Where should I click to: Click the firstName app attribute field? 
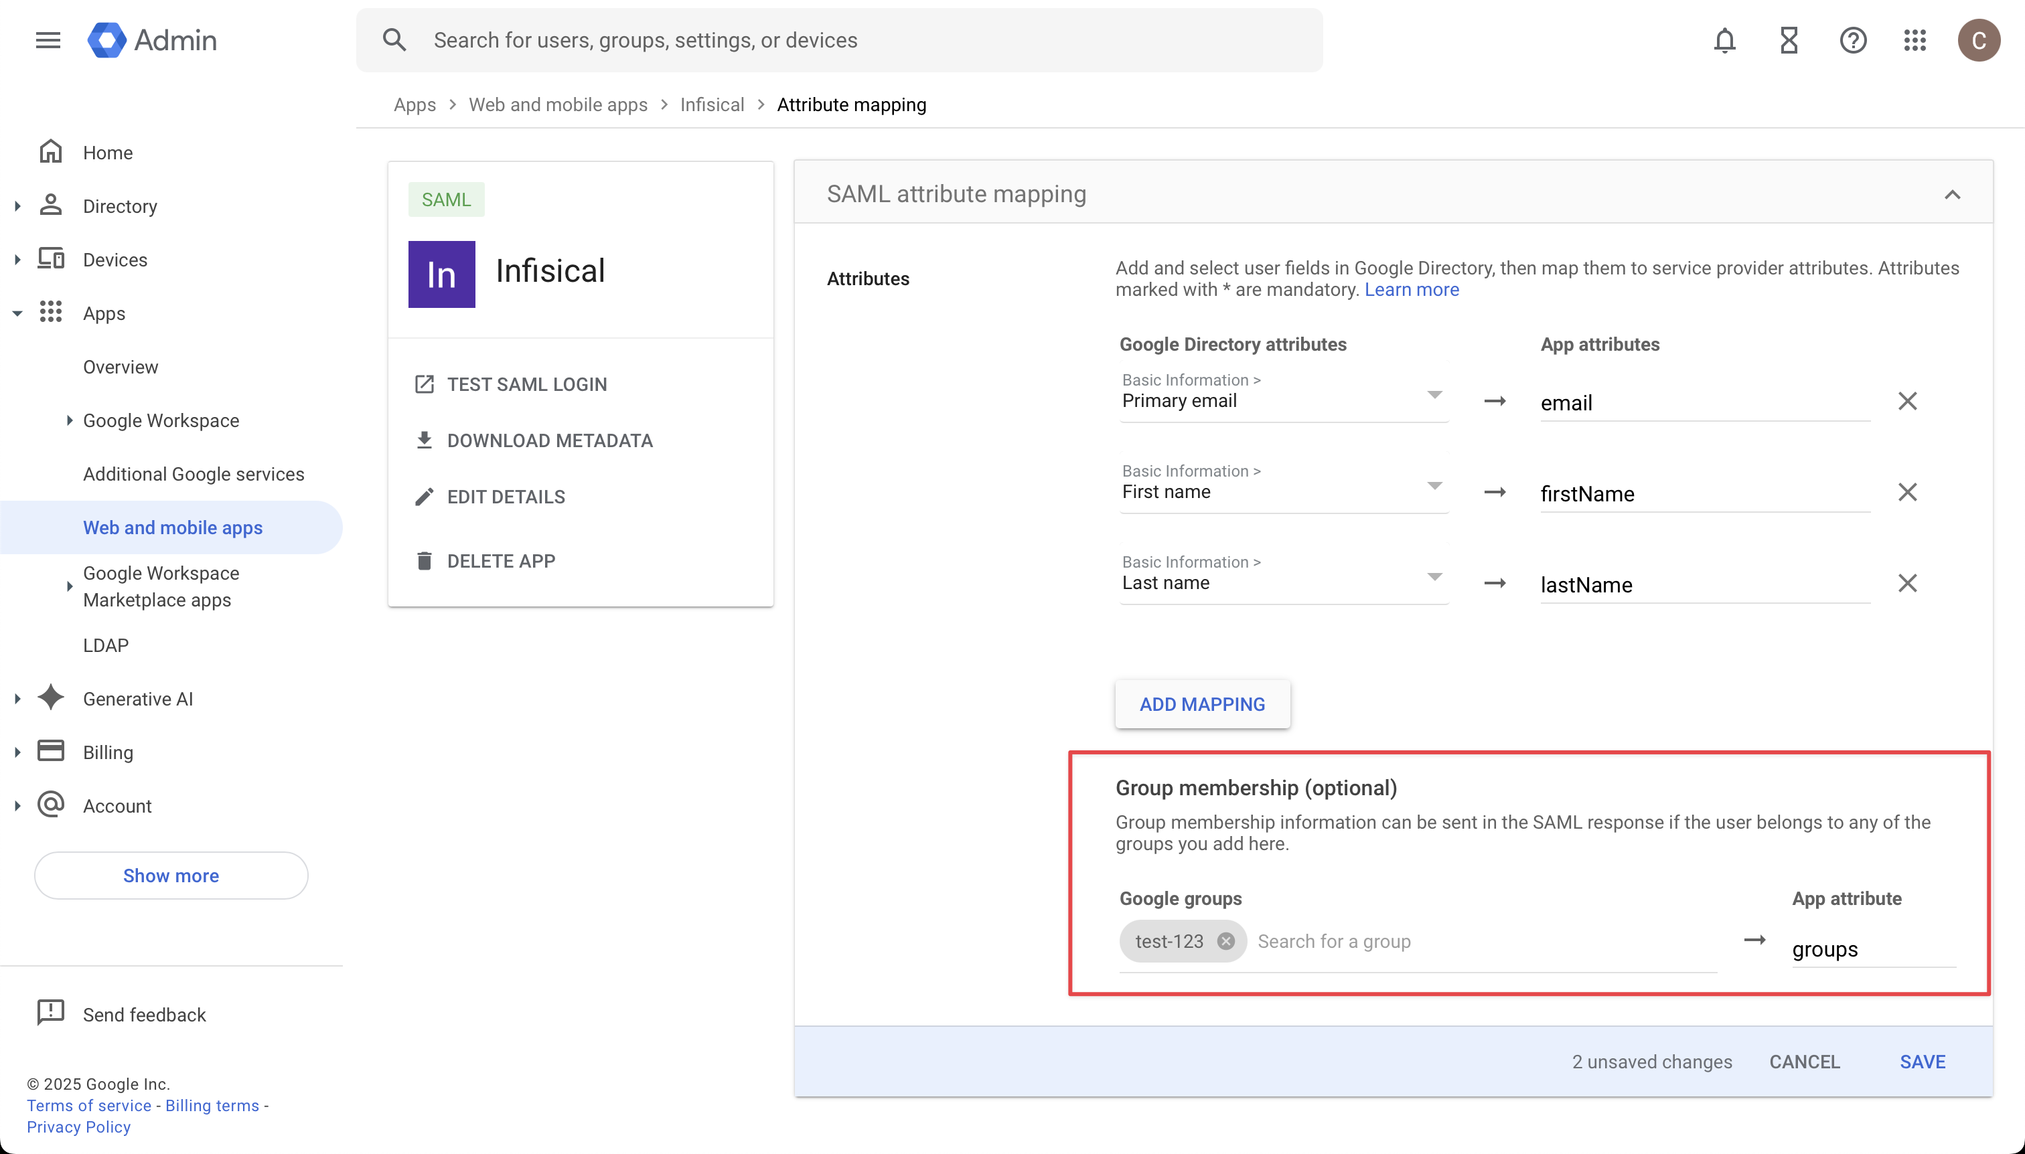click(1705, 494)
